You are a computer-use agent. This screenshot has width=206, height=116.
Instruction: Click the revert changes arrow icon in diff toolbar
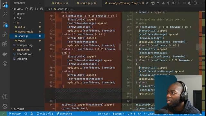[174, 3]
